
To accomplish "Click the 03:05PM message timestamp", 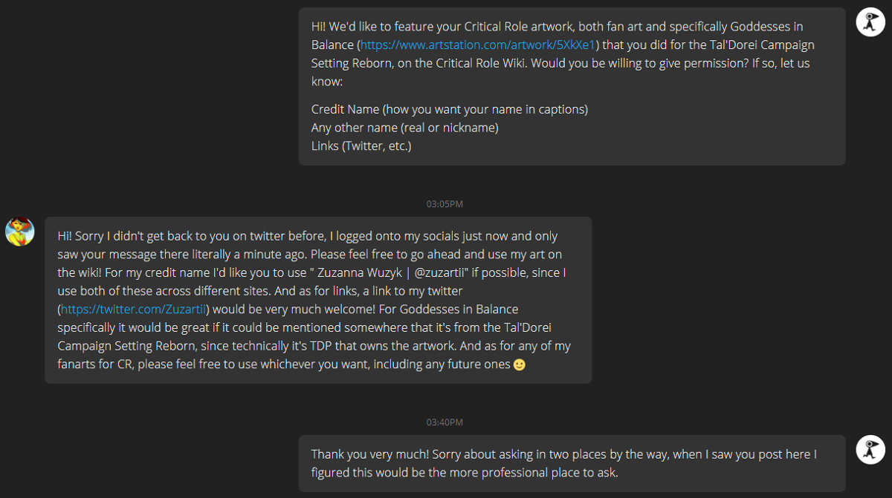I will coord(445,204).
